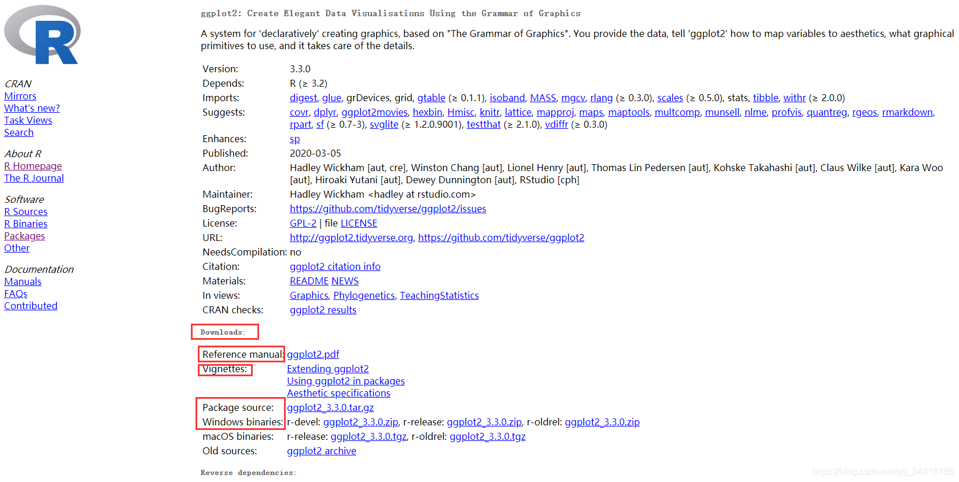The width and height of the screenshot is (959, 482).
Task: Click the rmarkdown package link
Action: click(x=908, y=112)
